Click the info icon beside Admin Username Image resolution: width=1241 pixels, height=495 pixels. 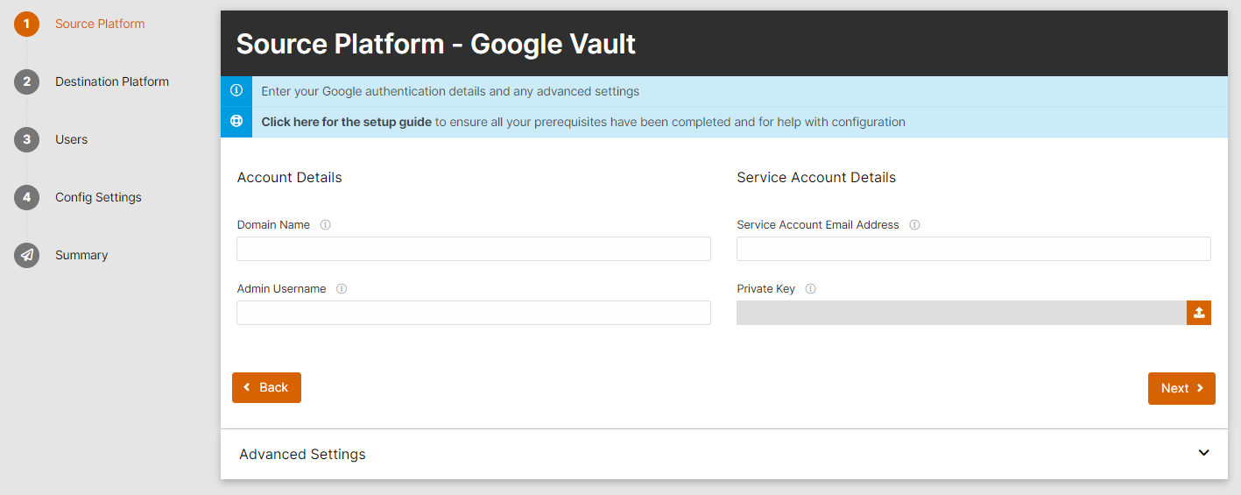tap(342, 289)
